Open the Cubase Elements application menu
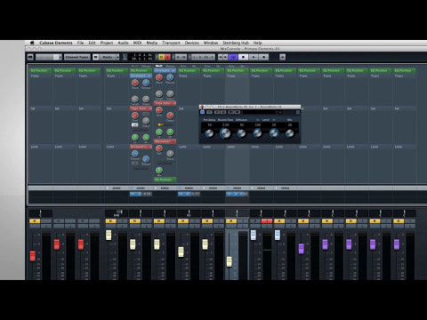 pos(56,43)
